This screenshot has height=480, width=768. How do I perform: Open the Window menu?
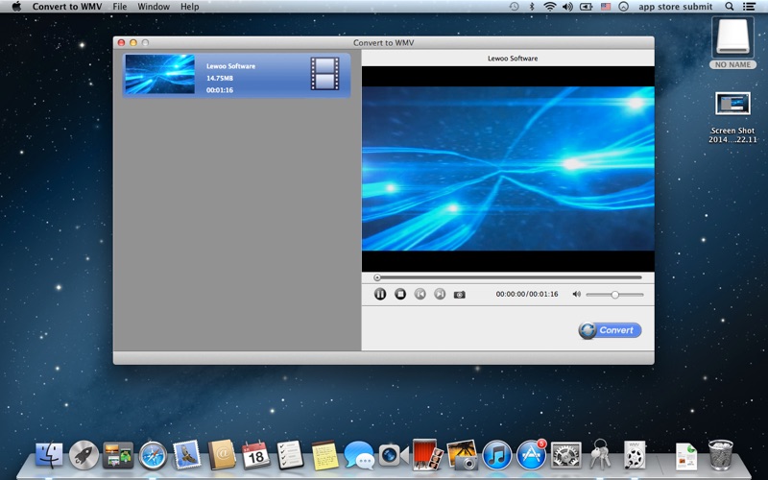point(154,7)
